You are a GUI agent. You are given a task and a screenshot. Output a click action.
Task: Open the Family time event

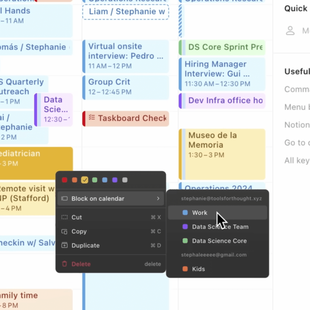point(36,299)
